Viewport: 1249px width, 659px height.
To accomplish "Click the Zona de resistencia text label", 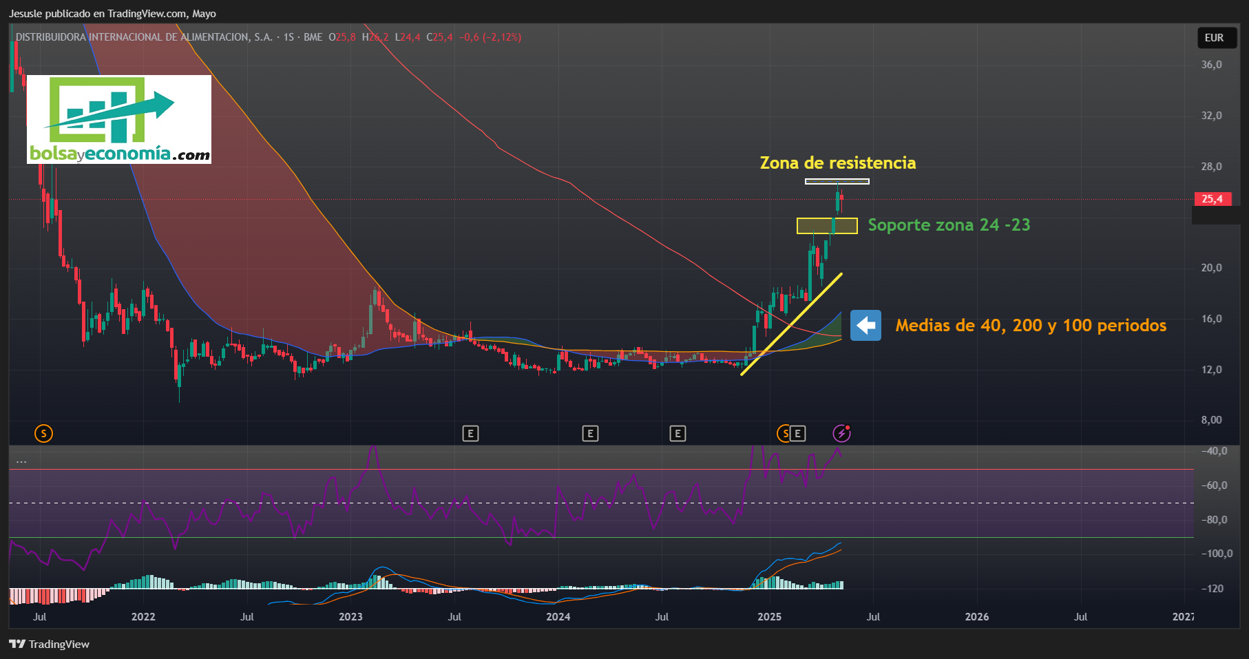I will [838, 163].
